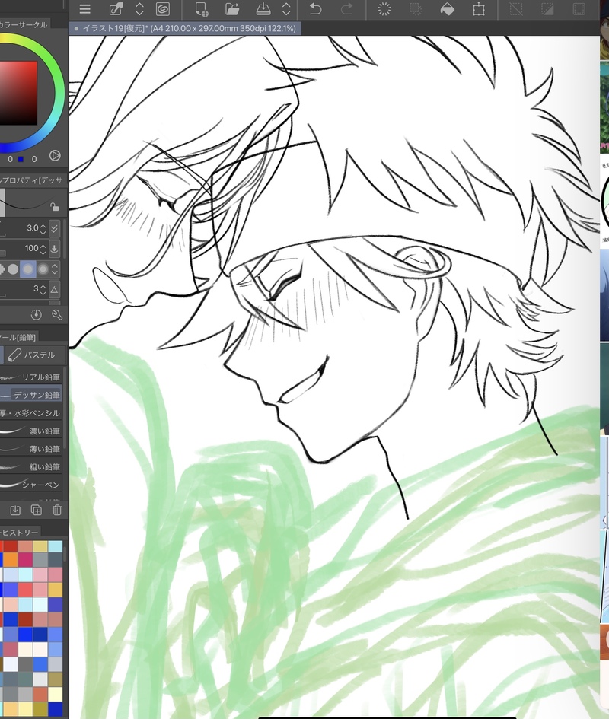Expand quick access chevrons near pen icon
This screenshot has width=609, height=719.
pyautogui.click(x=139, y=9)
